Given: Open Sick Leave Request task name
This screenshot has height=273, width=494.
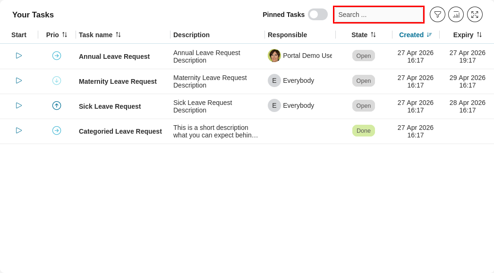Looking at the screenshot, I should pyautogui.click(x=110, y=106).
